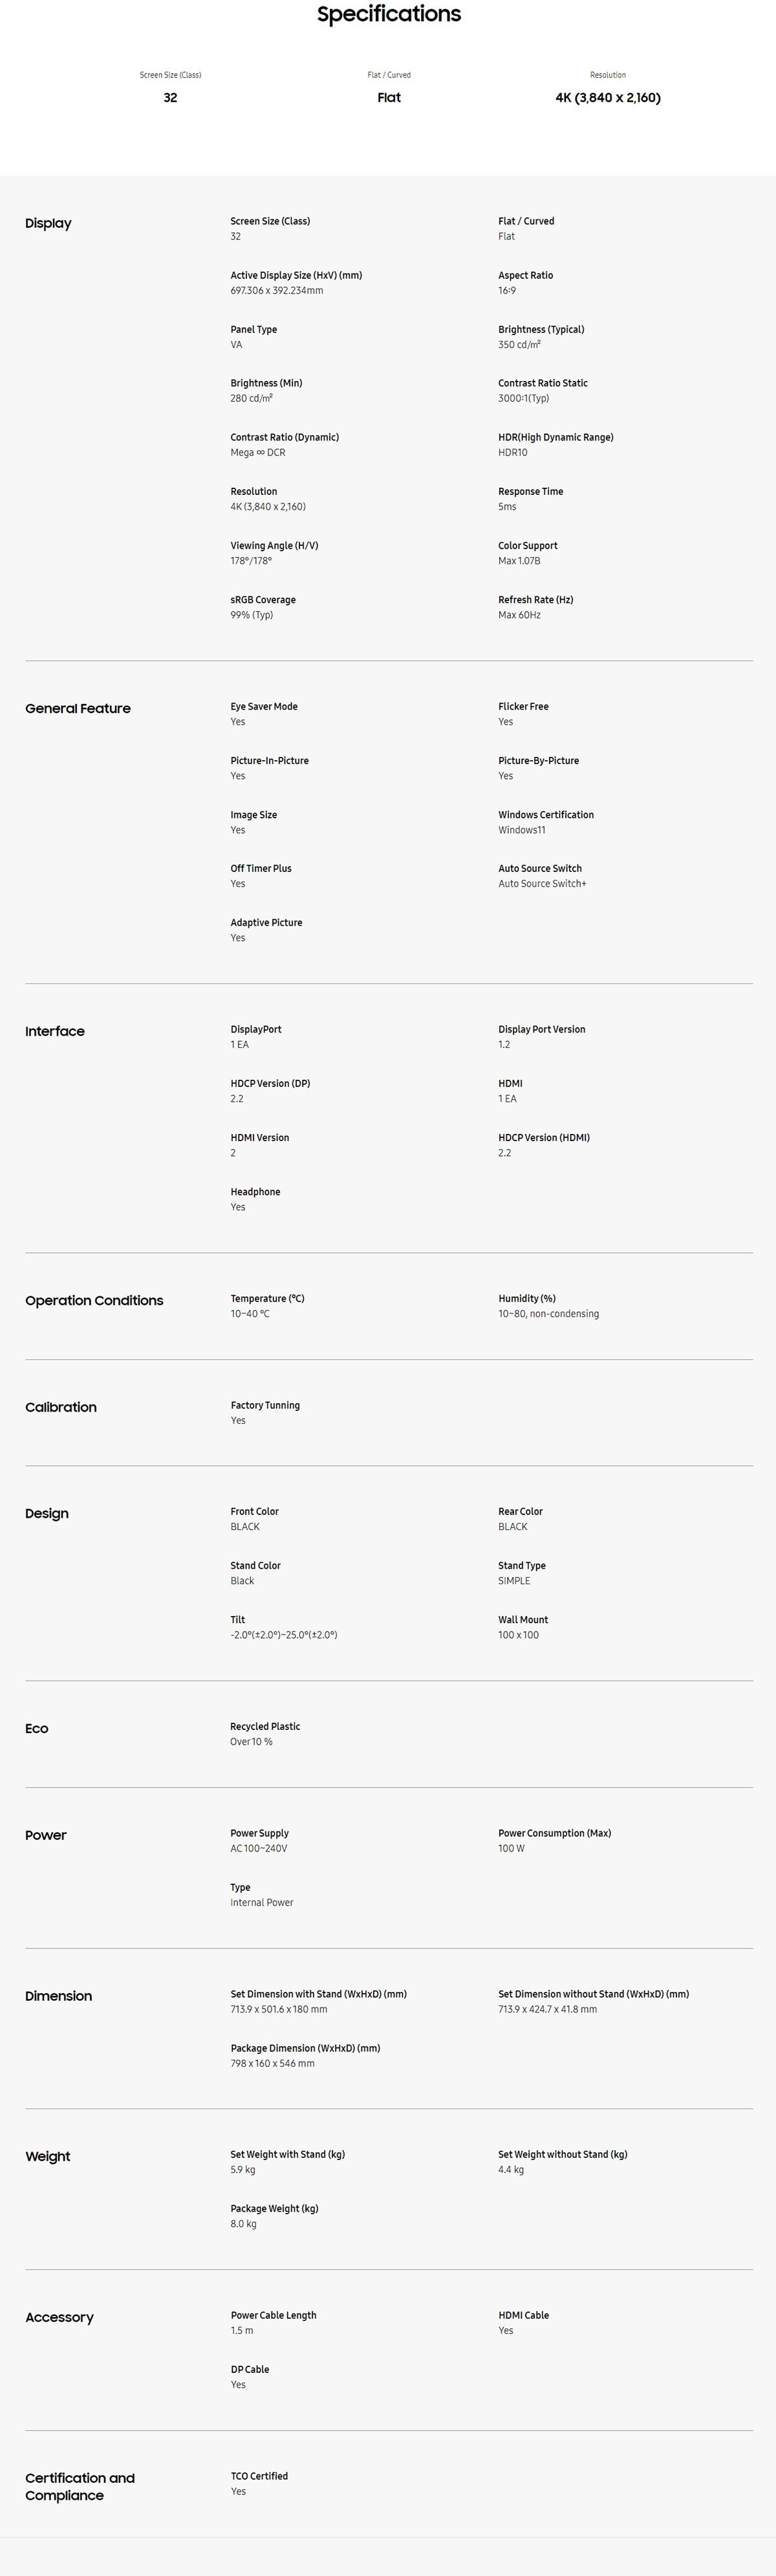Image resolution: width=776 pixels, height=2576 pixels.
Task: Click the Set Weight without Stand label
Action: [563, 2154]
